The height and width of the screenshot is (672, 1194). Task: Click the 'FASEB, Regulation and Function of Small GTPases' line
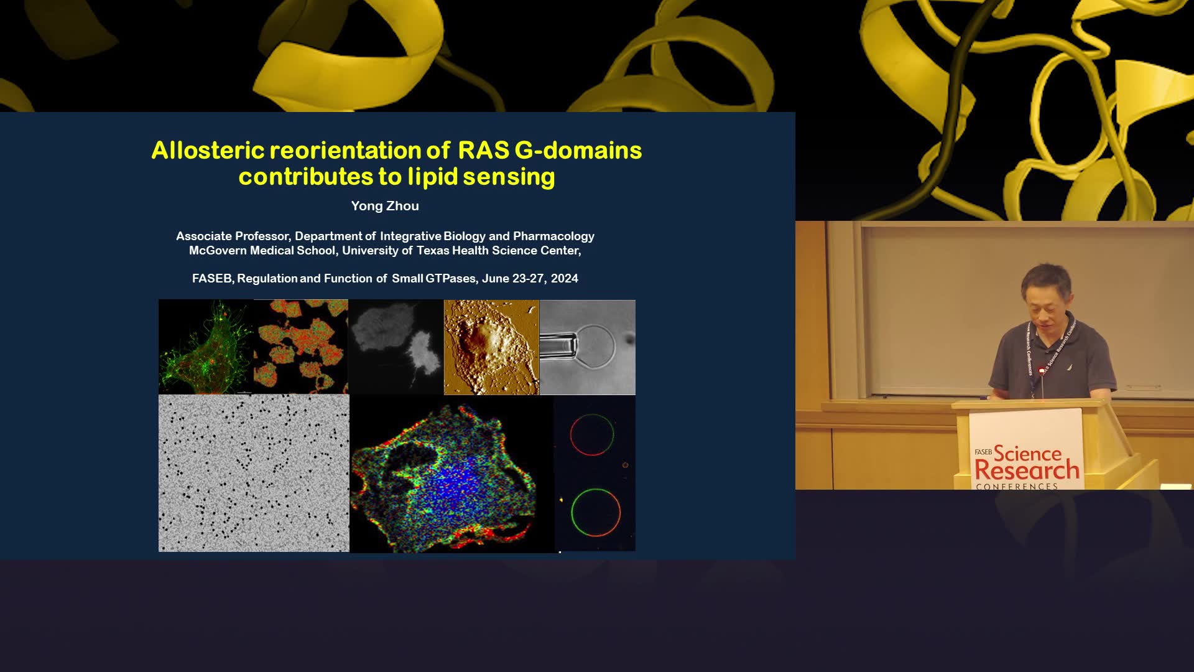pyautogui.click(x=385, y=278)
